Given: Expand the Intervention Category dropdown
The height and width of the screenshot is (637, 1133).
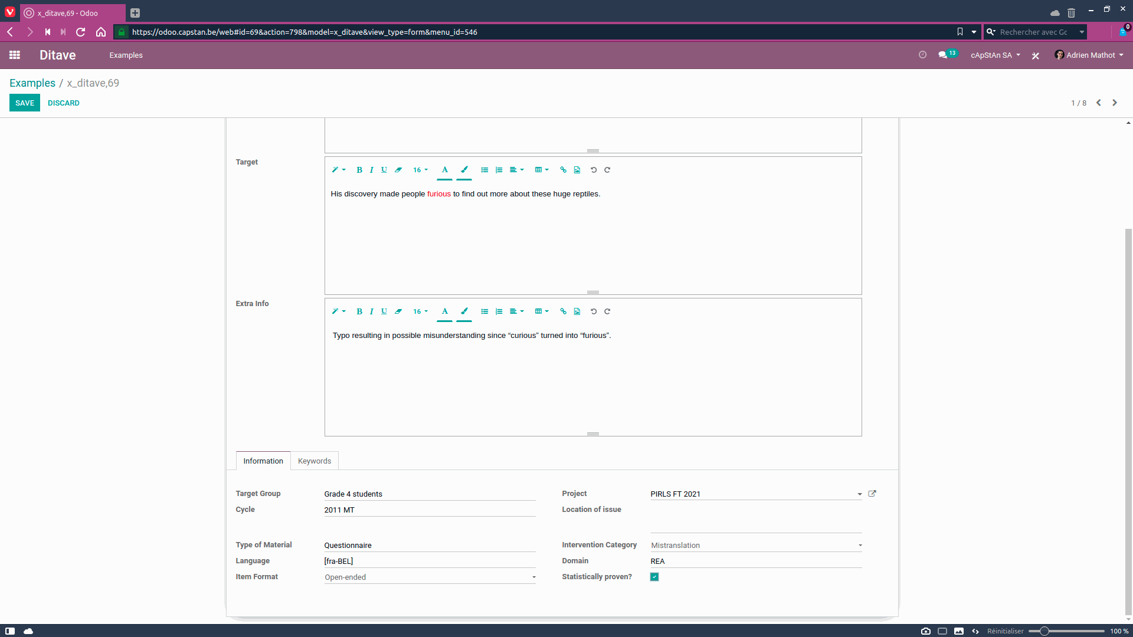Looking at the screenshot, I should point(860,545).
